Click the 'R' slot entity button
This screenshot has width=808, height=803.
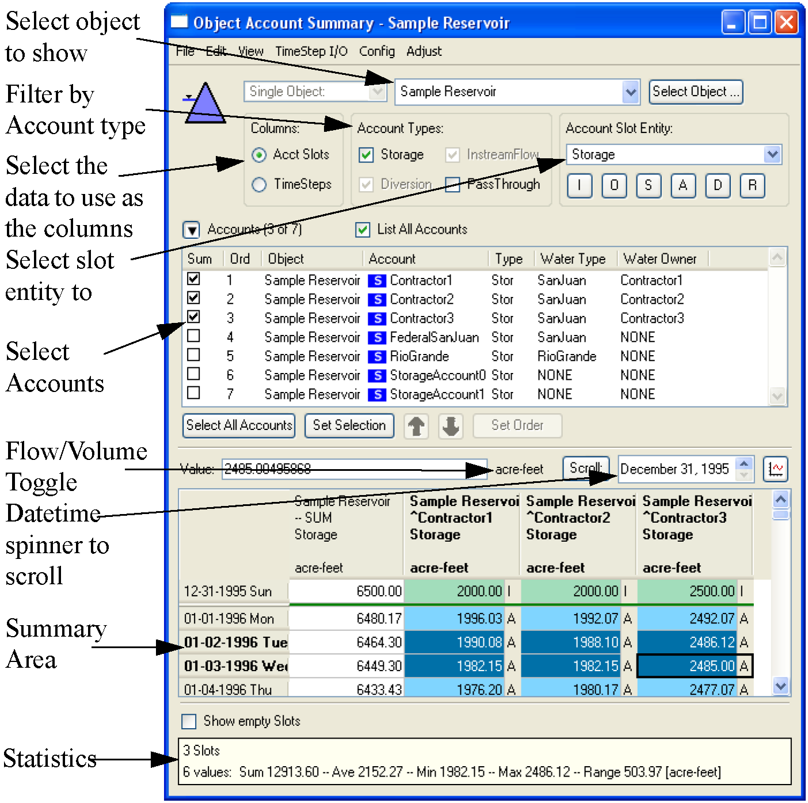click(752, 185)
